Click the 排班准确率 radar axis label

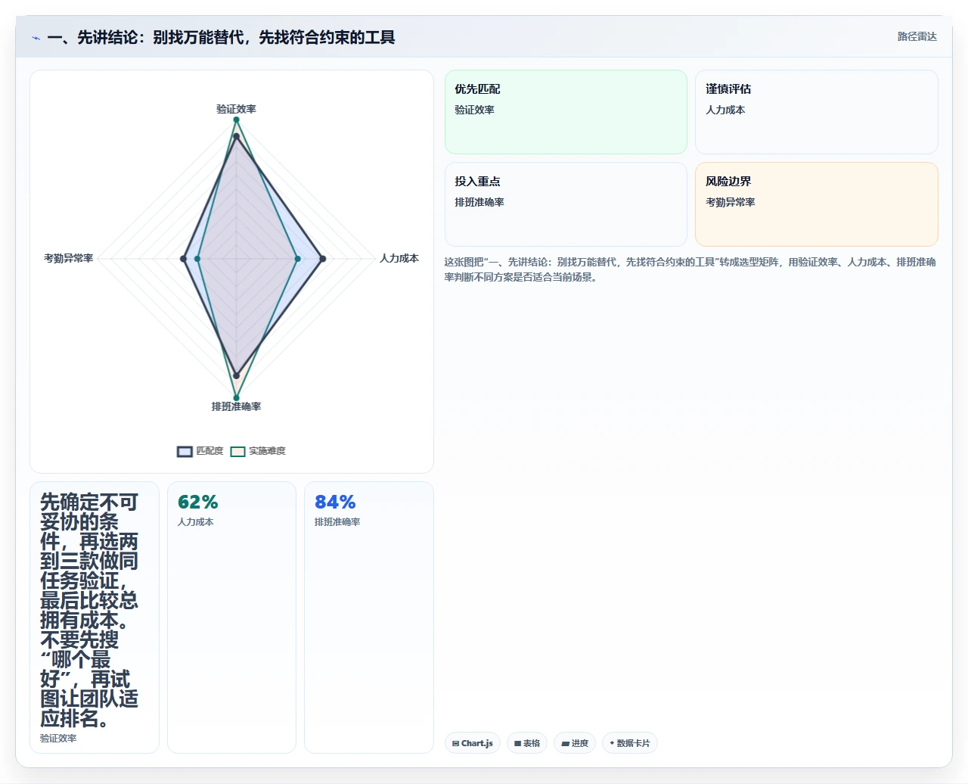[x=236, y=406]
